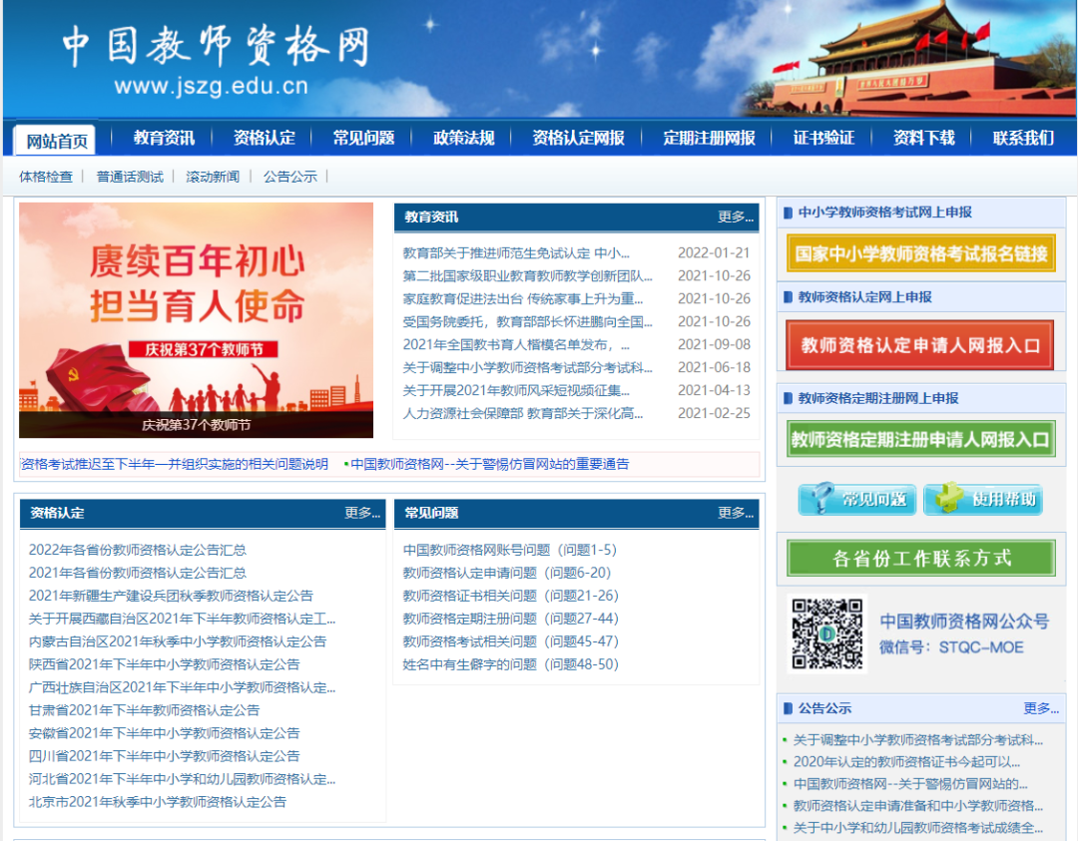This screenshot has width=1078, height=841.
Task: Go to 教育资讯 in the navigation bar
Action: 164,138
